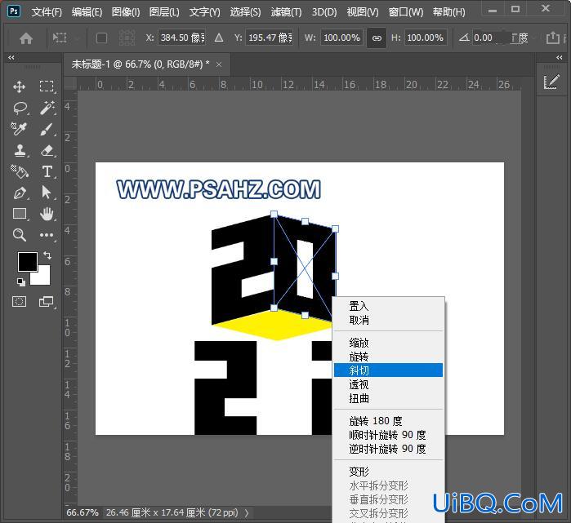Image resolution: width=571 pixels, height=523 pixels.
Task: Click the X position input field
Action: coord(181,38)
